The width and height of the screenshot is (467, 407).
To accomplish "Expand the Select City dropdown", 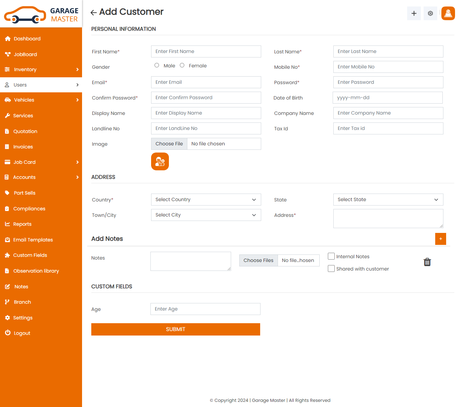I will click(206, 215).
